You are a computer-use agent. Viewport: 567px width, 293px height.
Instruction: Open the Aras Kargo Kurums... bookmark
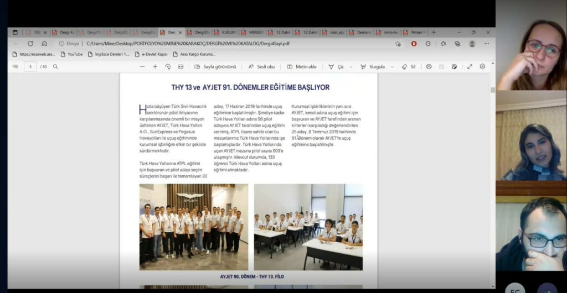click(x=194, y=55)
